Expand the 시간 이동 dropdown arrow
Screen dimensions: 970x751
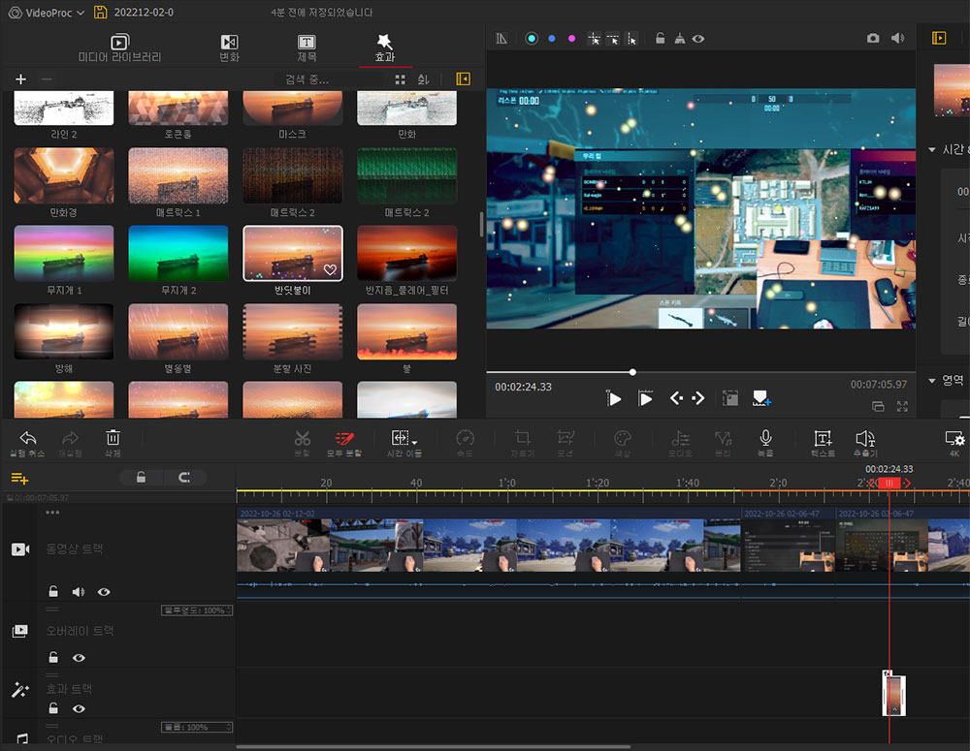coord(415,442)
